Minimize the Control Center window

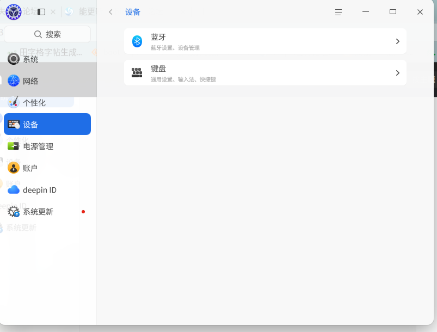point(366,12)
